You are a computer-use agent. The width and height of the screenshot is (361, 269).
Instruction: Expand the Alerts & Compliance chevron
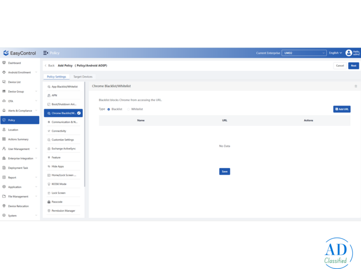[36, 110]
